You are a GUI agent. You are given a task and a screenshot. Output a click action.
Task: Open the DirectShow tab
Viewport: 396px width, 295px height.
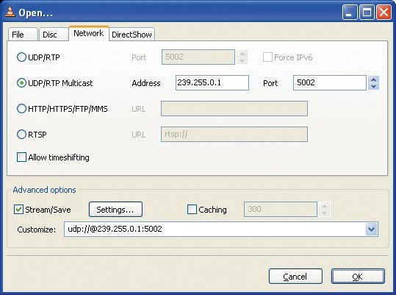tap(132, 35)
